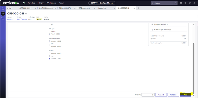Open the chat conversations icon
The image size is (198, 98).
(x=185, y=3)
